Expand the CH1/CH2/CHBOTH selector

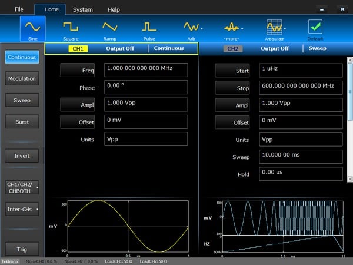[x=22, y=187]
